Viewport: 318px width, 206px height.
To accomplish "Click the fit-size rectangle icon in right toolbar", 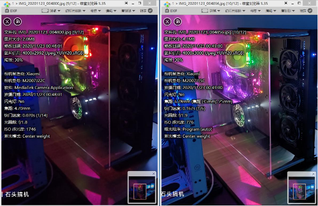I will point(205,11).
